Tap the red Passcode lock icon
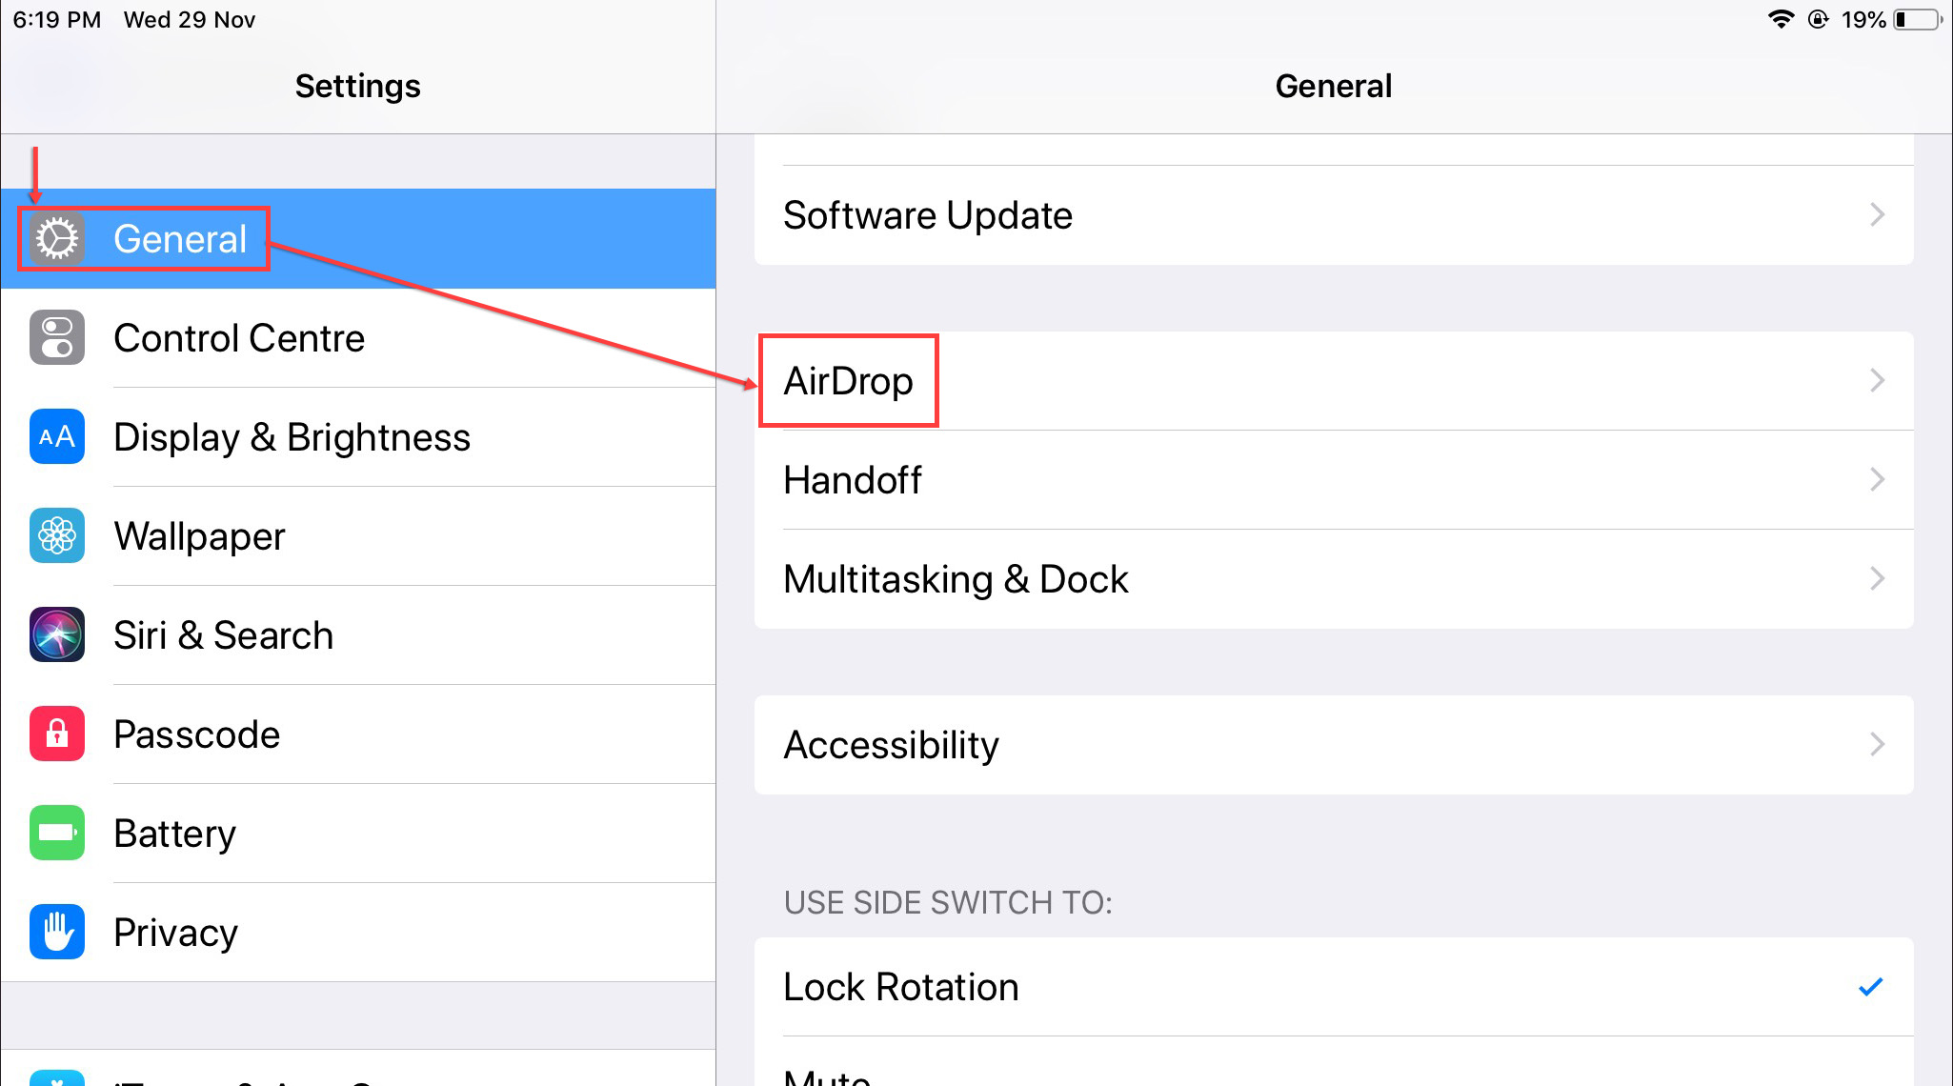Viewport: 1953px width, 1086px height. 57,734
